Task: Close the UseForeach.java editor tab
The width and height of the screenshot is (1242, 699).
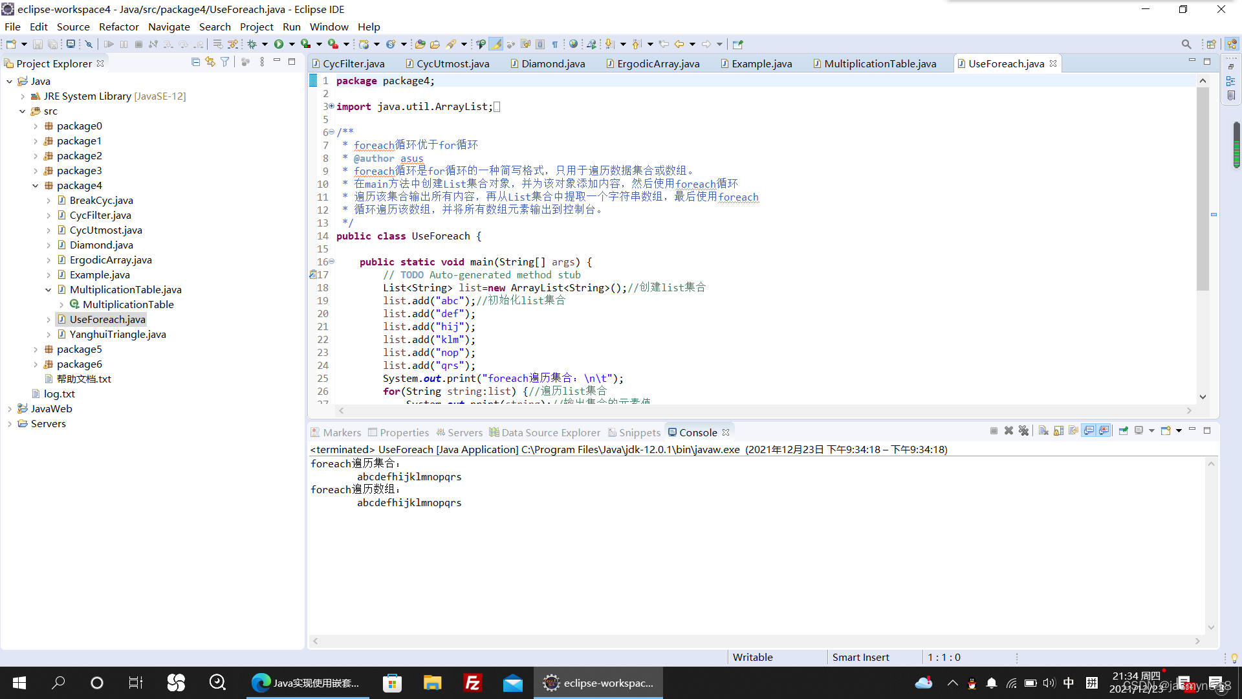Action: 1053,63
